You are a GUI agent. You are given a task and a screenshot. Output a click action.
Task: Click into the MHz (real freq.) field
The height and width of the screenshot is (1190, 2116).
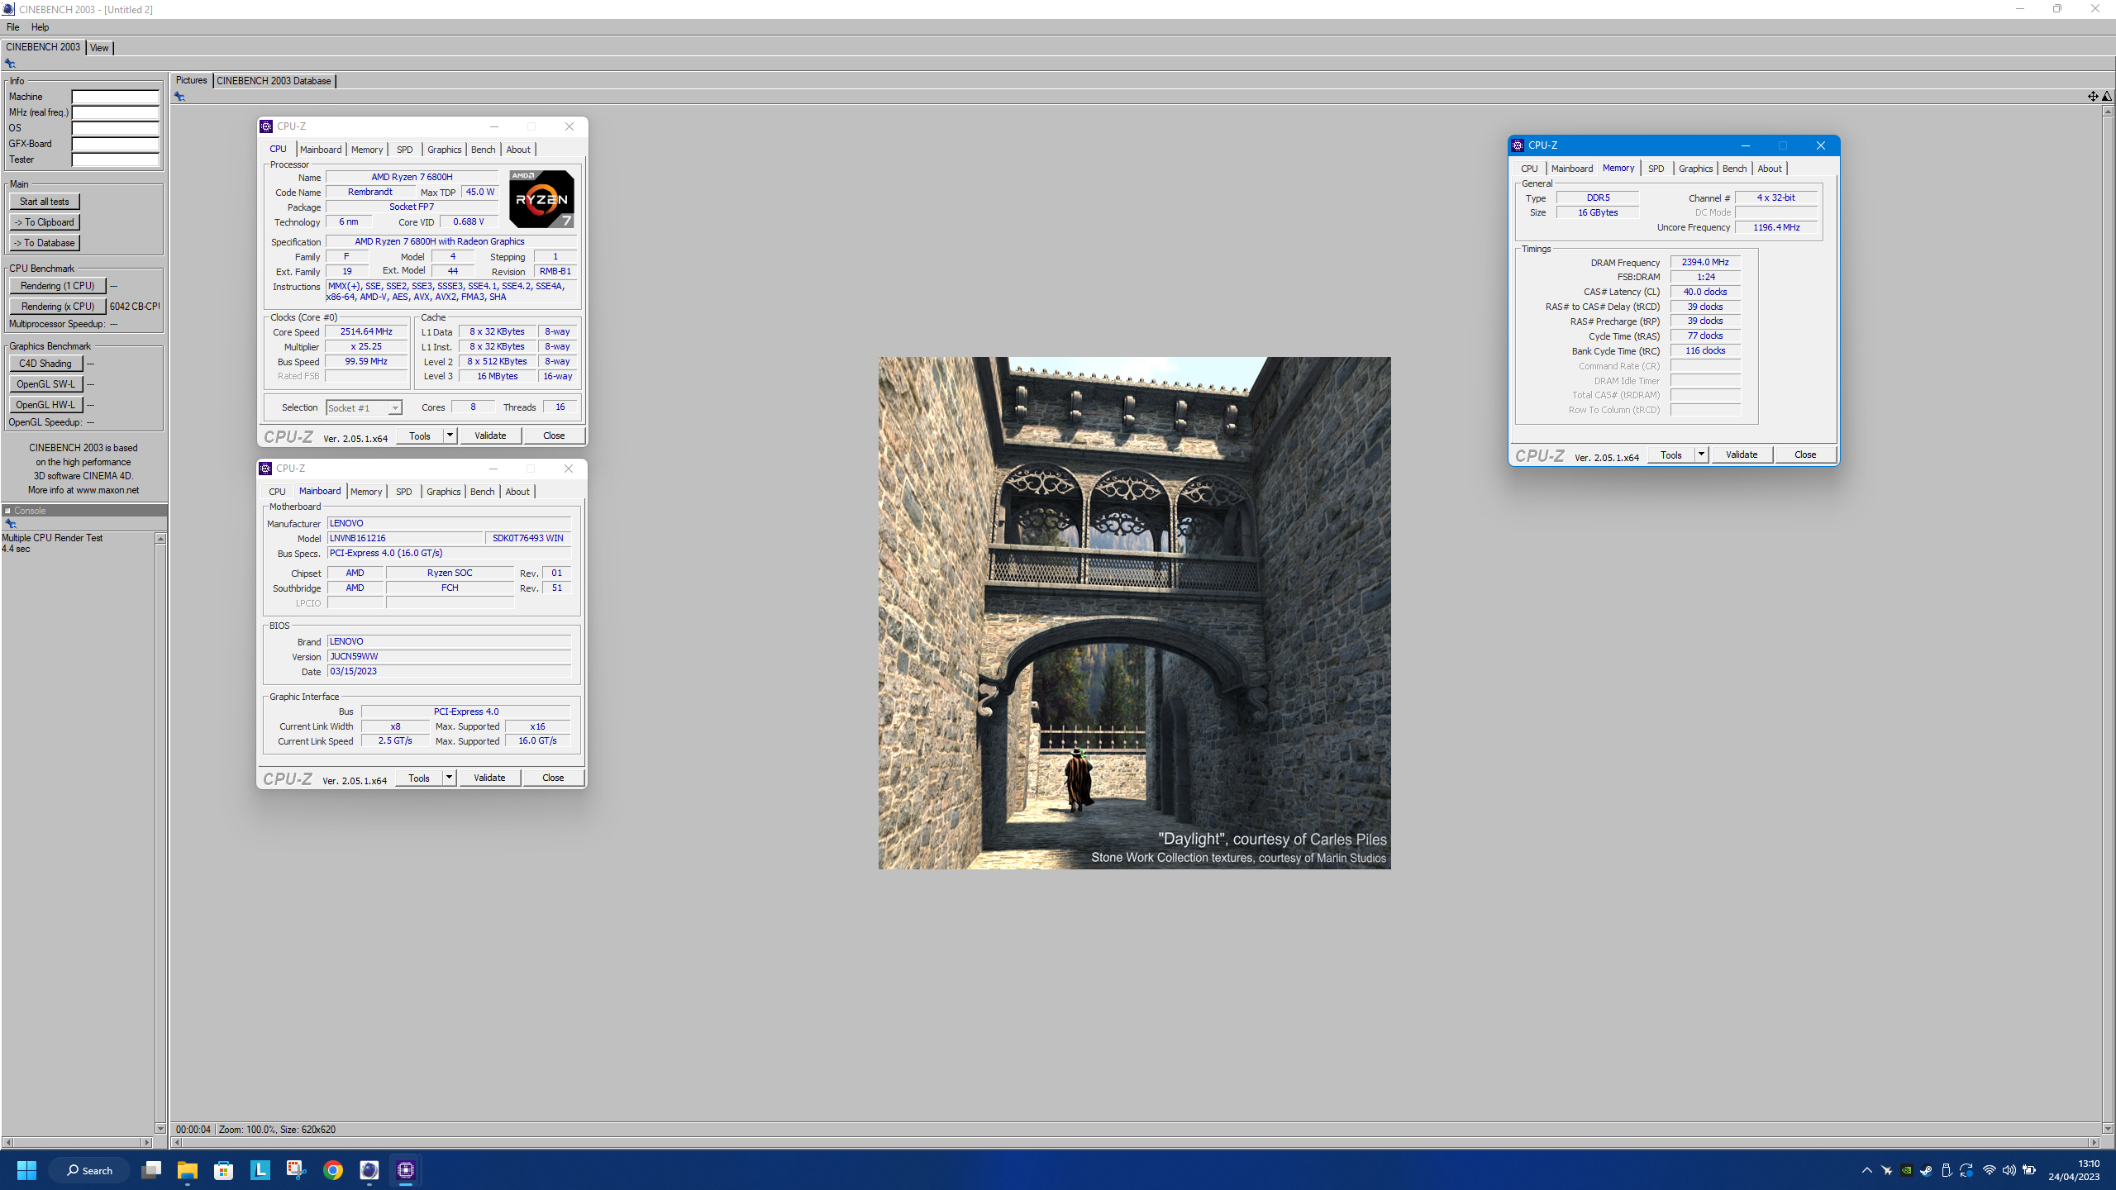tap(115, 112)
